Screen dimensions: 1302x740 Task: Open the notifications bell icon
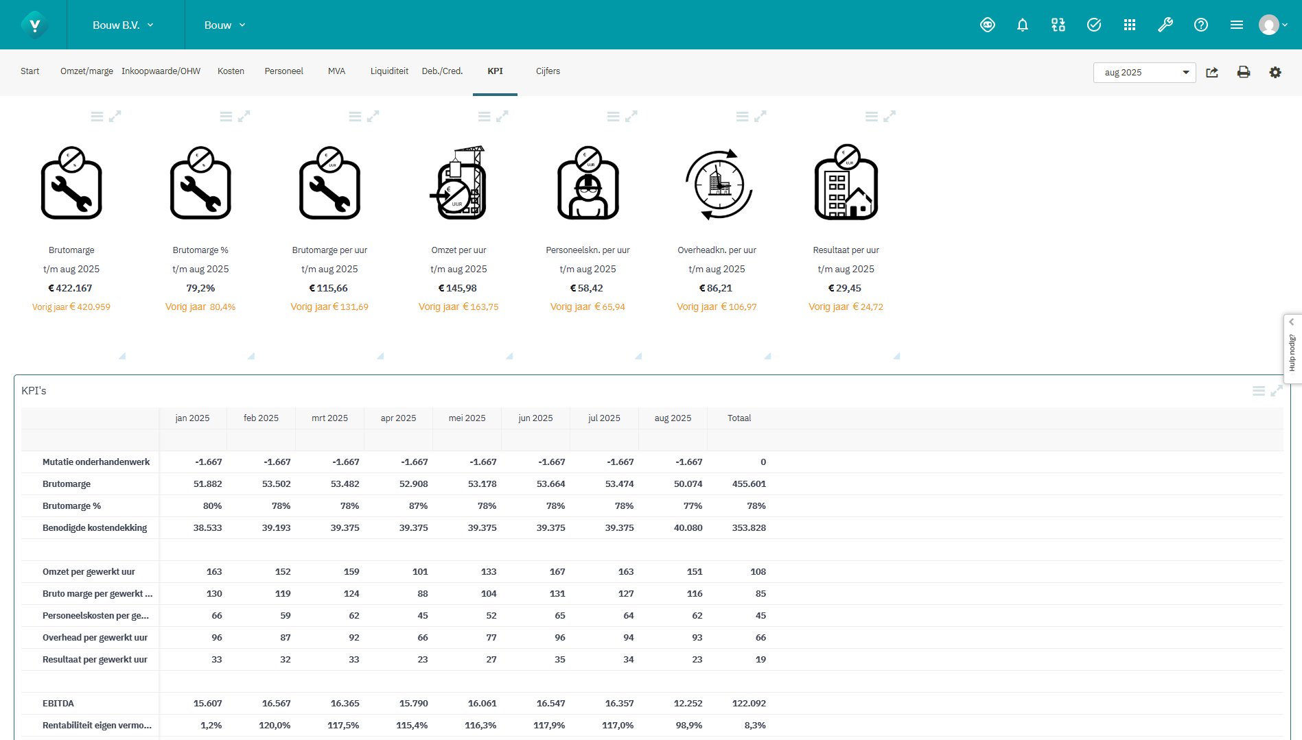(1023, 25)
